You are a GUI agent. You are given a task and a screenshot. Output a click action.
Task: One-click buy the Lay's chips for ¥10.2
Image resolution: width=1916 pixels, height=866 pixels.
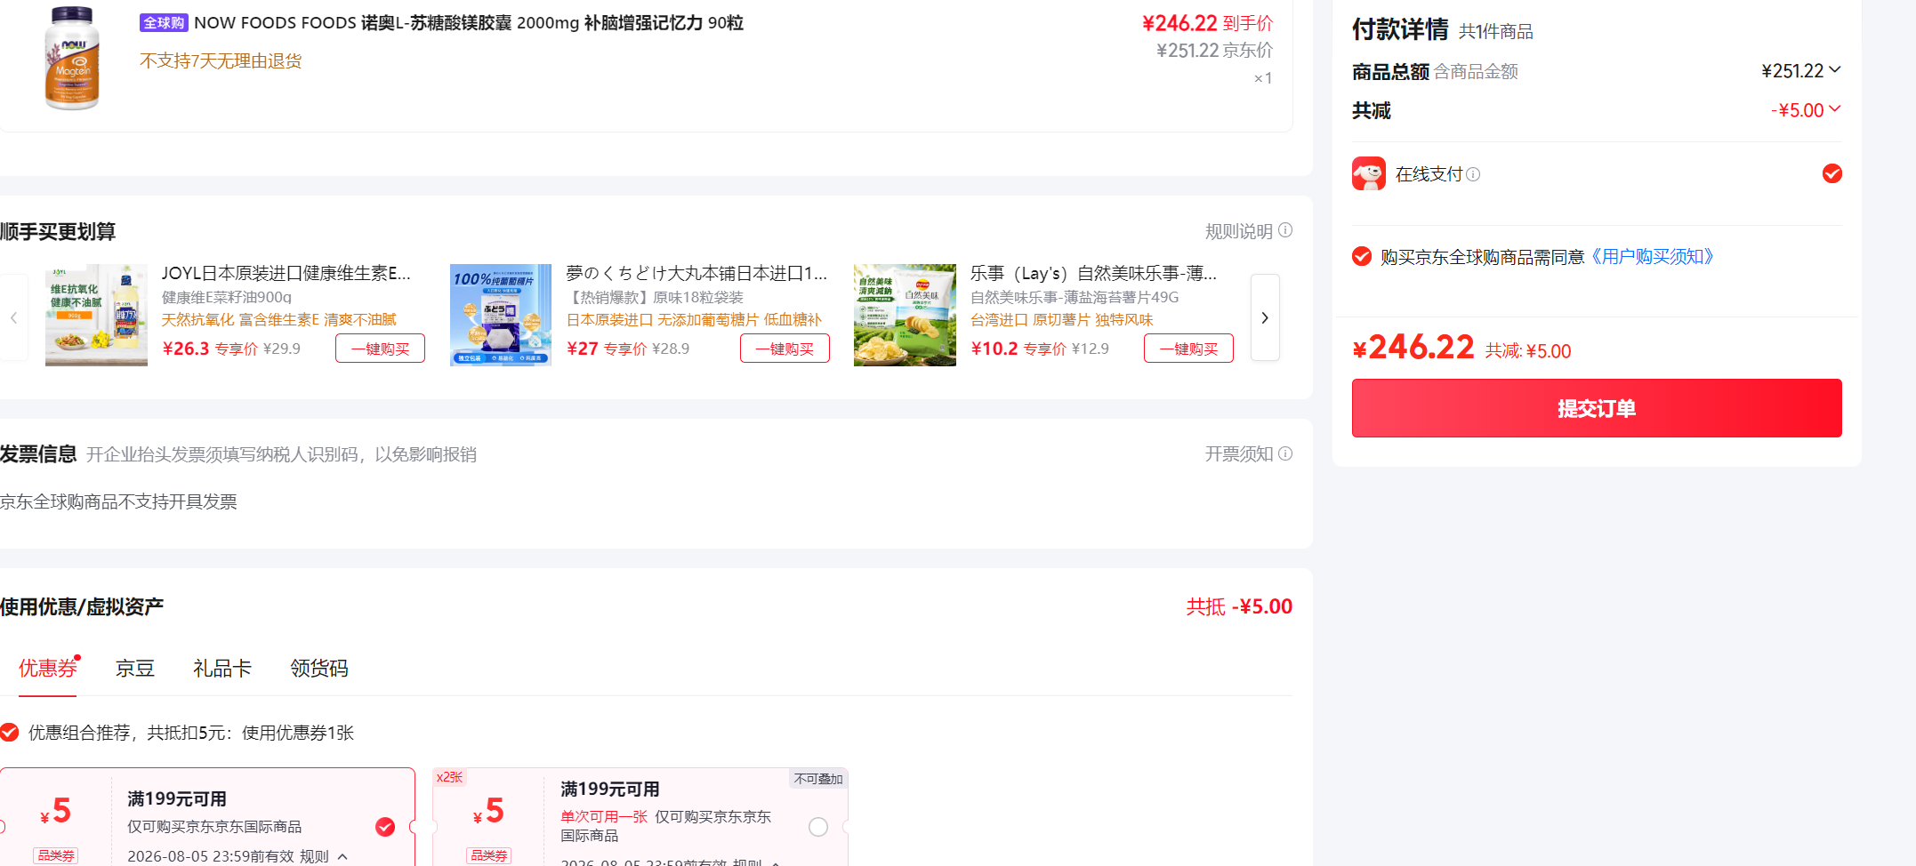1188,349
